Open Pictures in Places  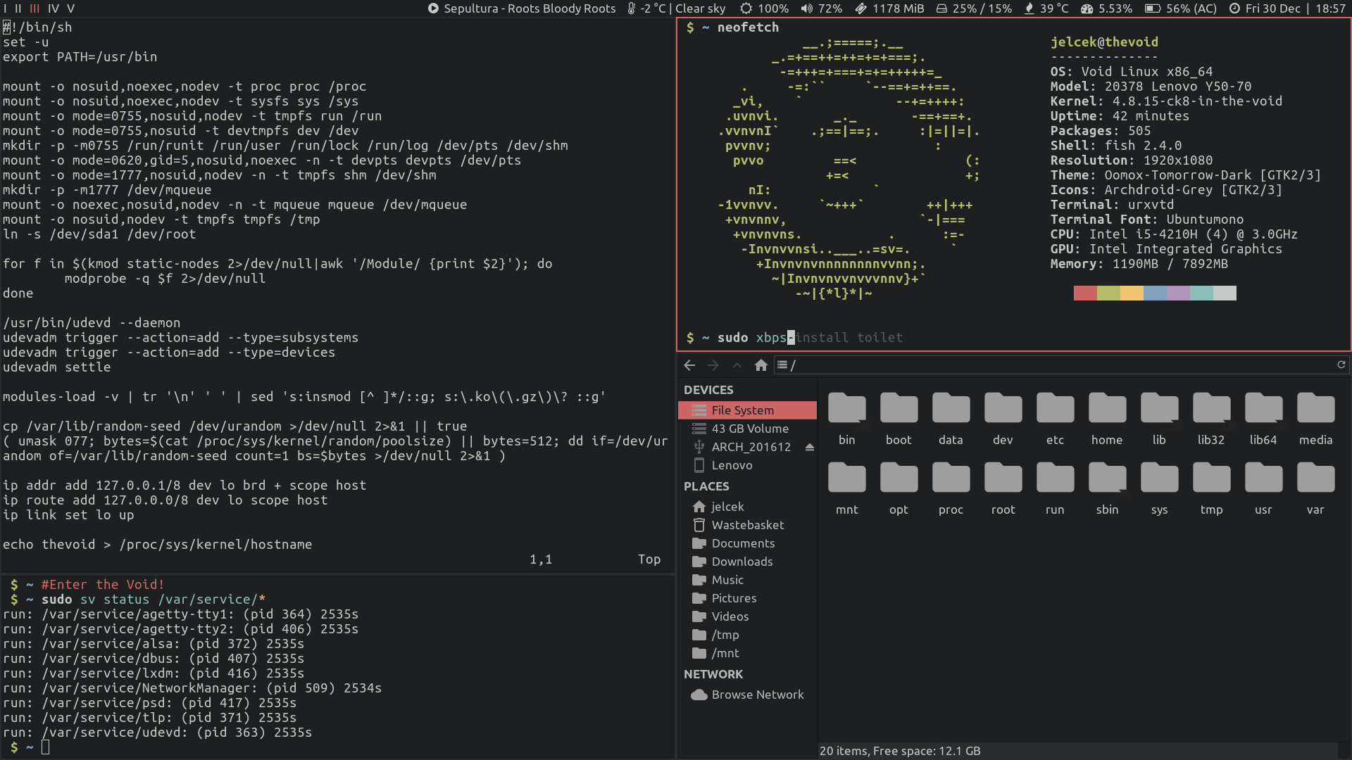(747, 598)
